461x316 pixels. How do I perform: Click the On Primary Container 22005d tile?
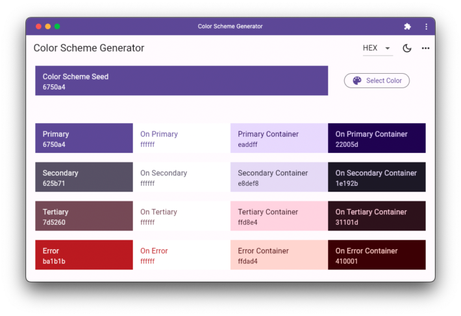(x=377, y=138)
